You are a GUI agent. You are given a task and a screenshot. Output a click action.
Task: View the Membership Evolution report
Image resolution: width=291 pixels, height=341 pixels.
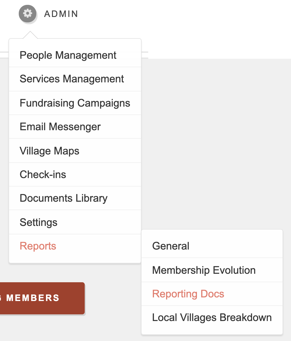(x=204, y=270)
